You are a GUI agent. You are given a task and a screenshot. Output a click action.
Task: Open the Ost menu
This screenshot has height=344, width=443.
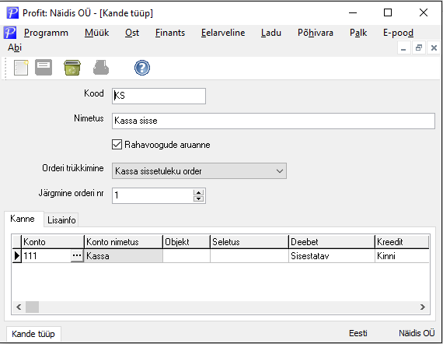tap(132, 33)
